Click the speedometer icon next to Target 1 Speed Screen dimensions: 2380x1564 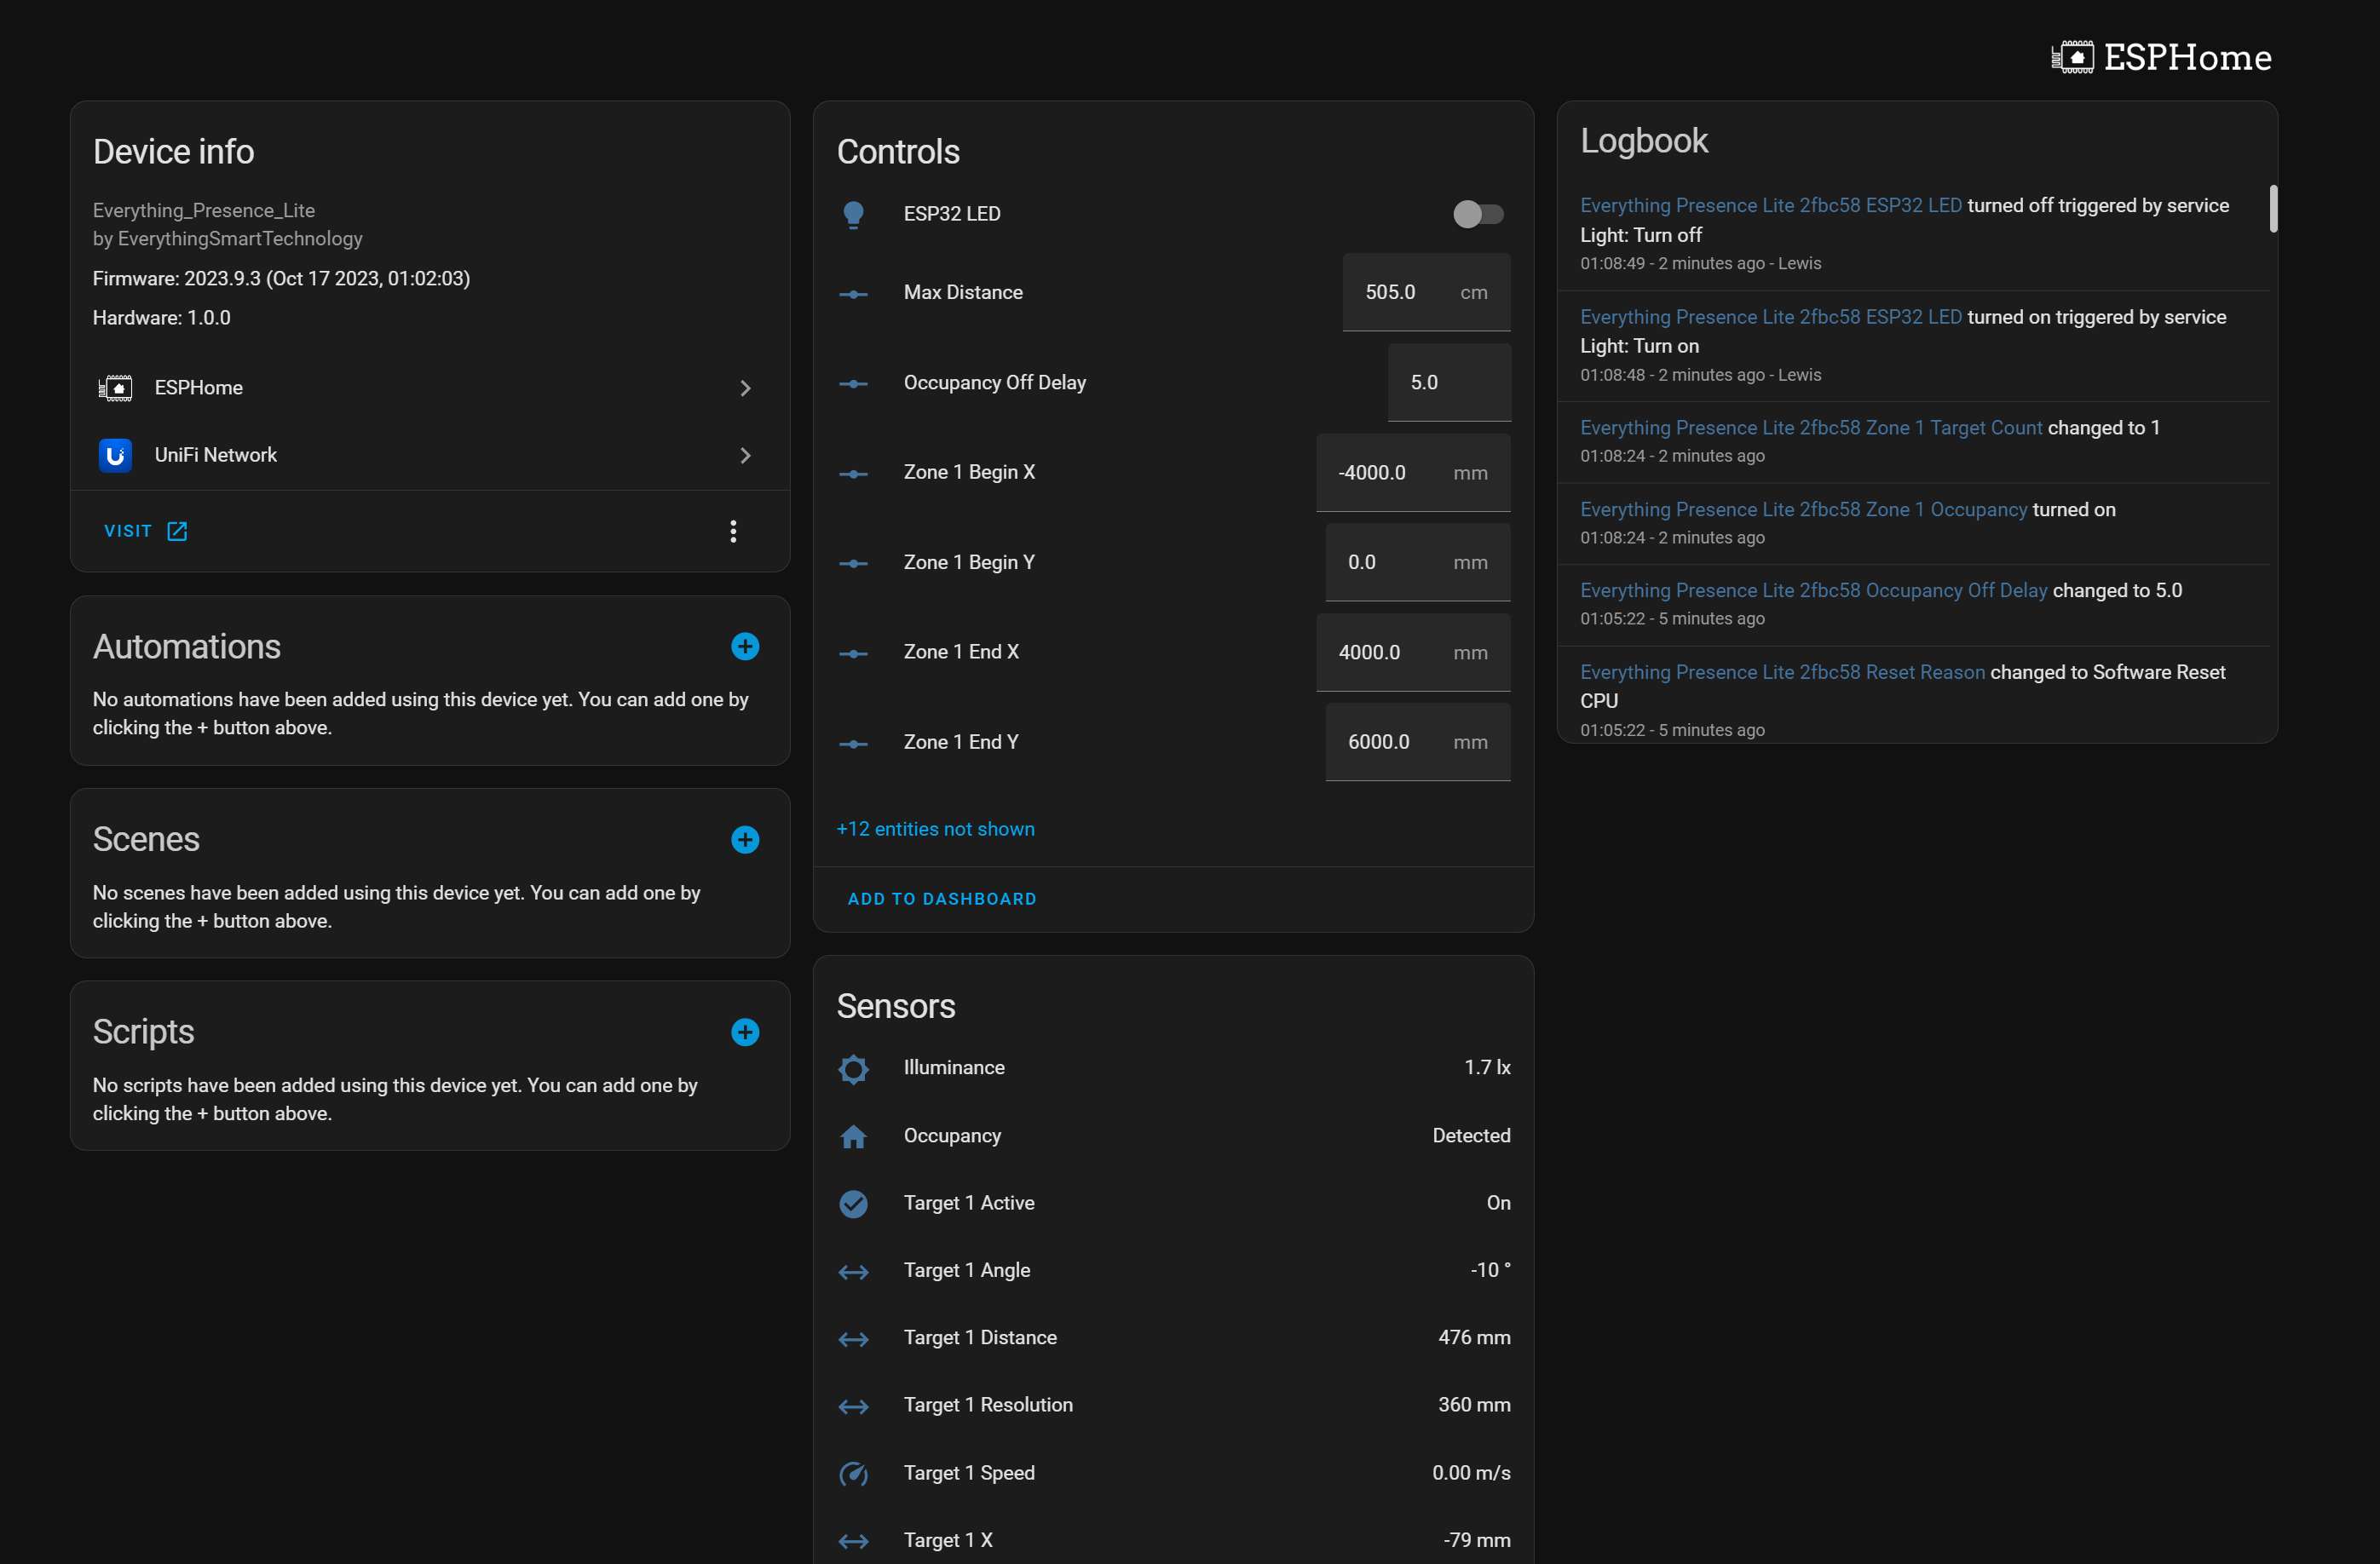[x=852, y=1471]
